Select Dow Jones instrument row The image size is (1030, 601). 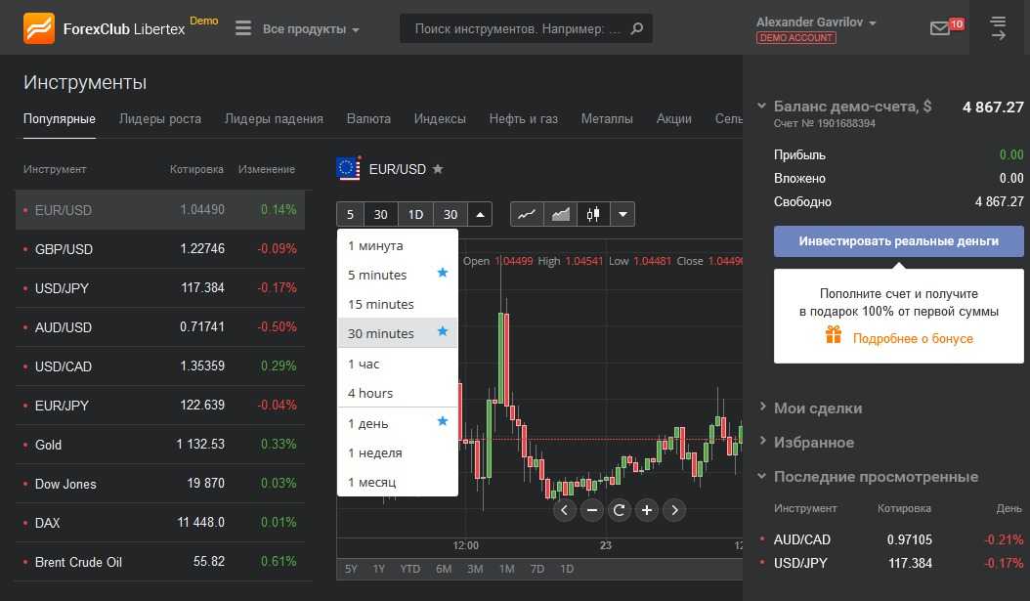[x=160, y=484]
